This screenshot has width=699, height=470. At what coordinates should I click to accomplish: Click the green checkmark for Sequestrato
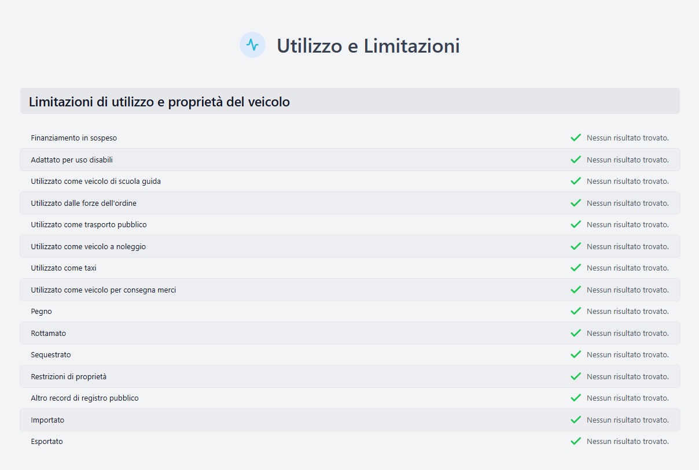[x=576, y=354]
